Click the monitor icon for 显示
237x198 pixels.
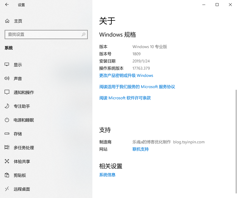[x=7, y=64]
